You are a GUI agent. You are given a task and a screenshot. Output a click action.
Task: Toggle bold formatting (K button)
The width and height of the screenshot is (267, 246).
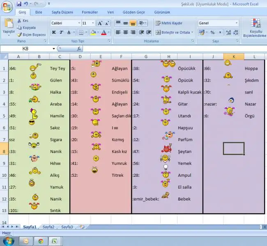click(x=54, y=32)
